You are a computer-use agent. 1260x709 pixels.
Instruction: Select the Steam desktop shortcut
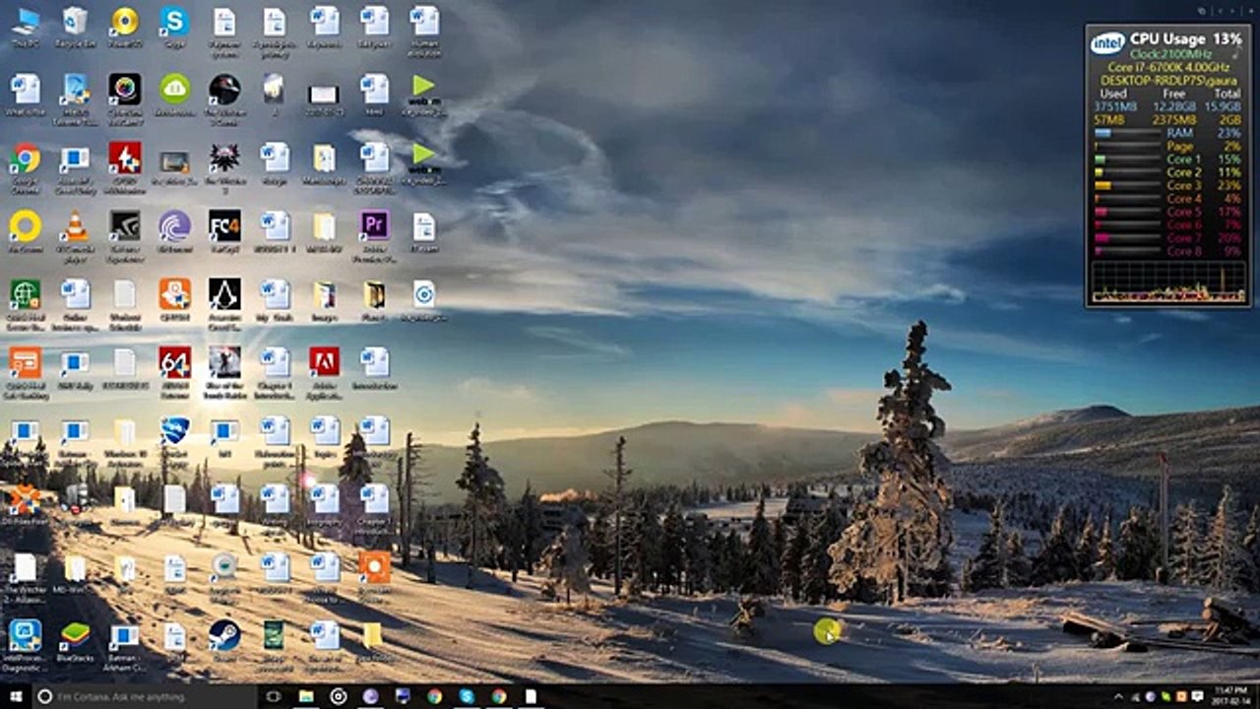coord(224,640)
